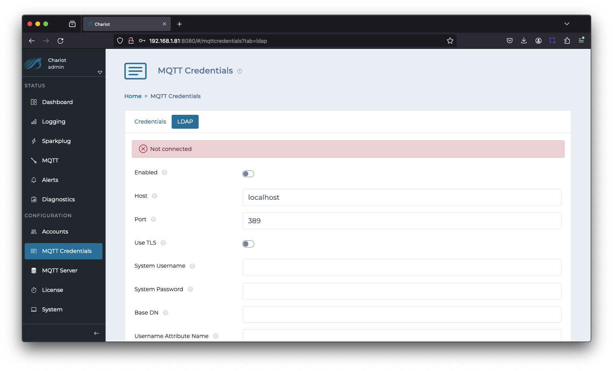Viewport: 613px width, 371px height.
Task: Click help icon next to Port
Action: [153, 219]
